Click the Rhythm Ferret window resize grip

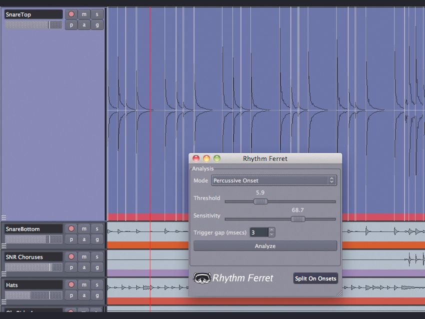(x=339, y=293)
